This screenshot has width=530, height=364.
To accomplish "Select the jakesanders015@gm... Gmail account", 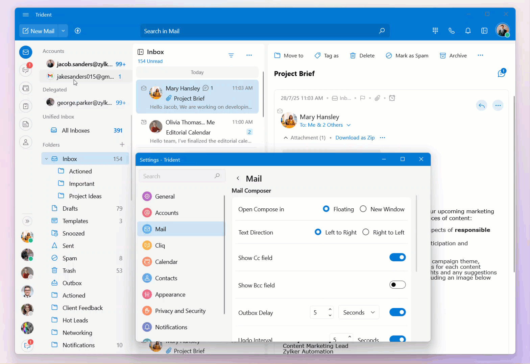I will pos(86,76).
